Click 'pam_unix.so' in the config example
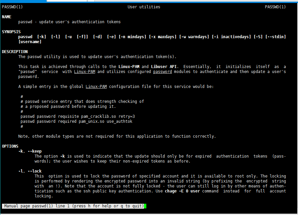The image size is (298, 215). 91,121
